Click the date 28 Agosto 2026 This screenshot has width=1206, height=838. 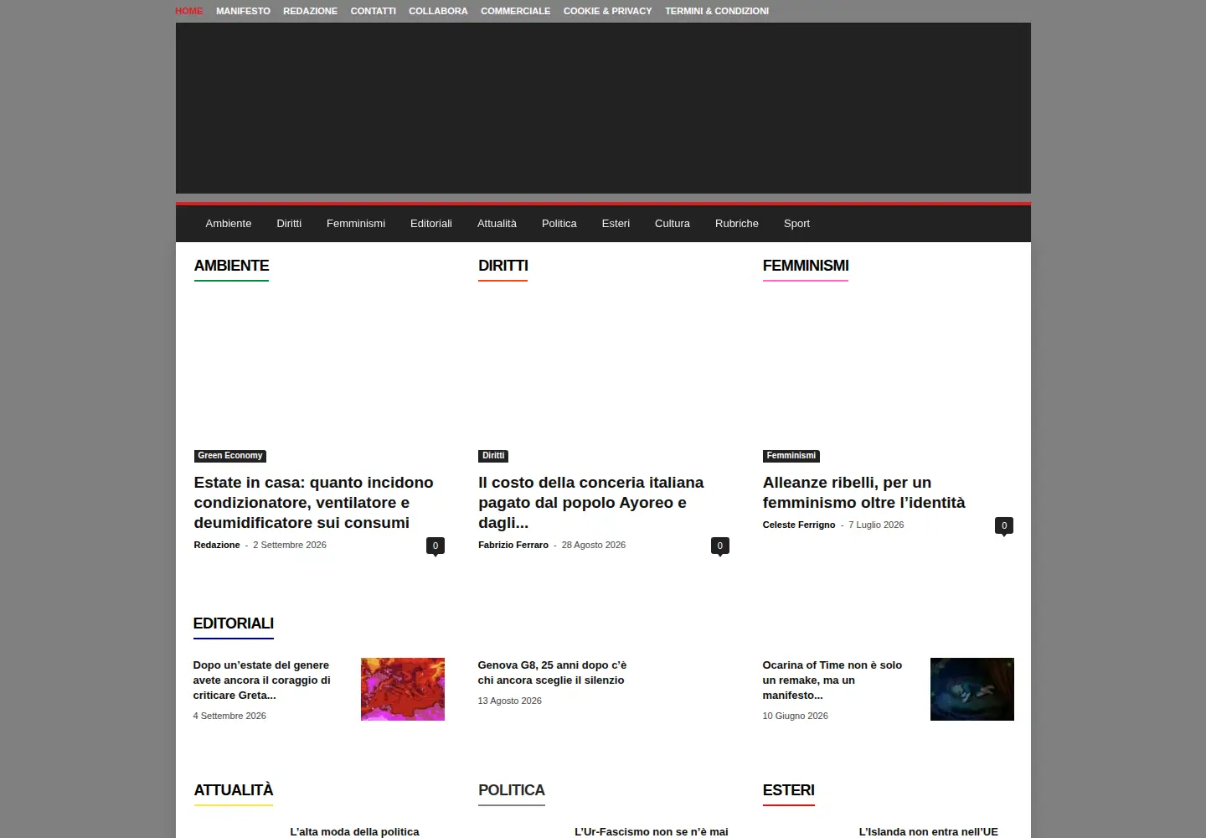[594, 545]
